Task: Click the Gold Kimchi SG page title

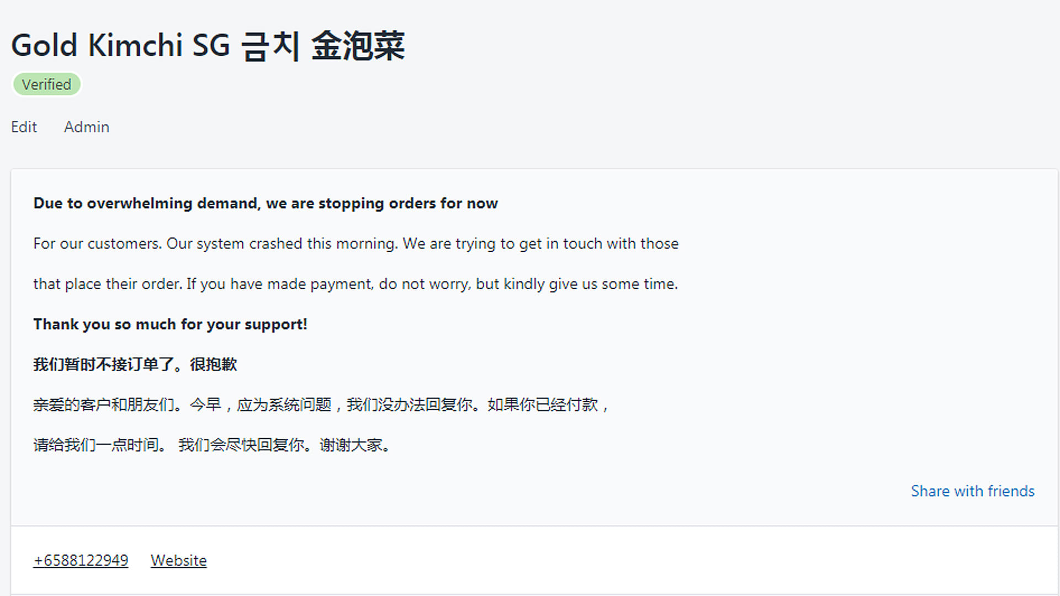Action: (208, 45)
